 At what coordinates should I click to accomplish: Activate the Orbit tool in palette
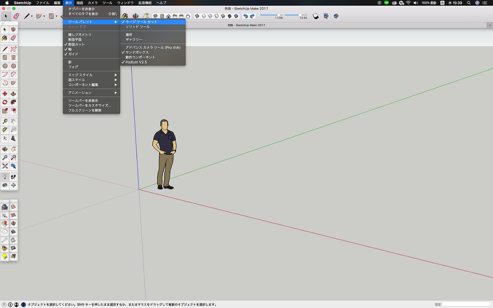click(x=5, y=149)
